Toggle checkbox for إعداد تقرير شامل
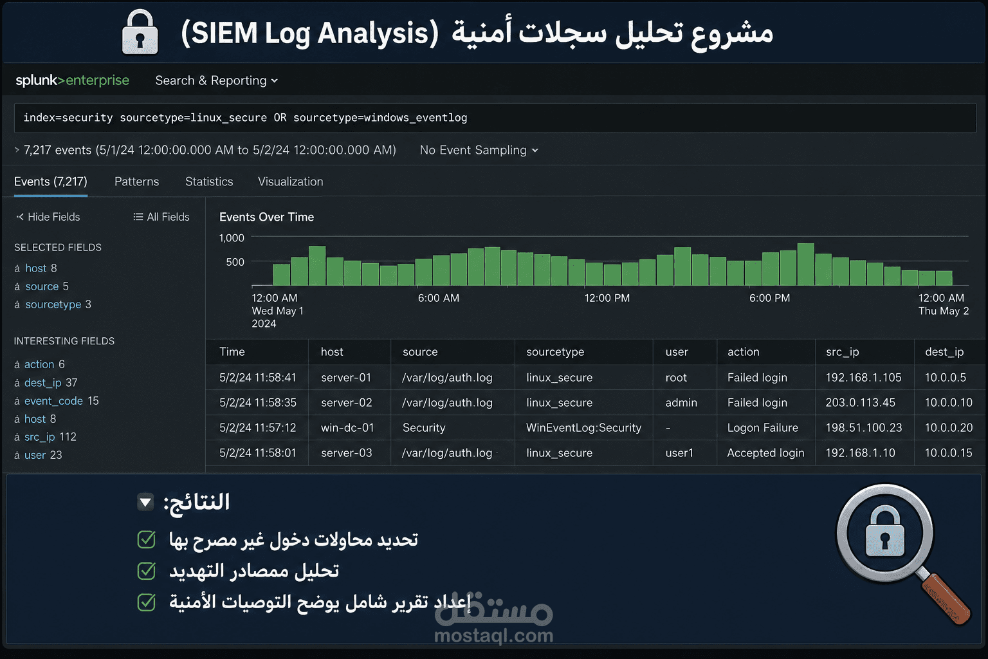This screenshot has height=659, width=988. pyautogui.click(x=147, y=602)
